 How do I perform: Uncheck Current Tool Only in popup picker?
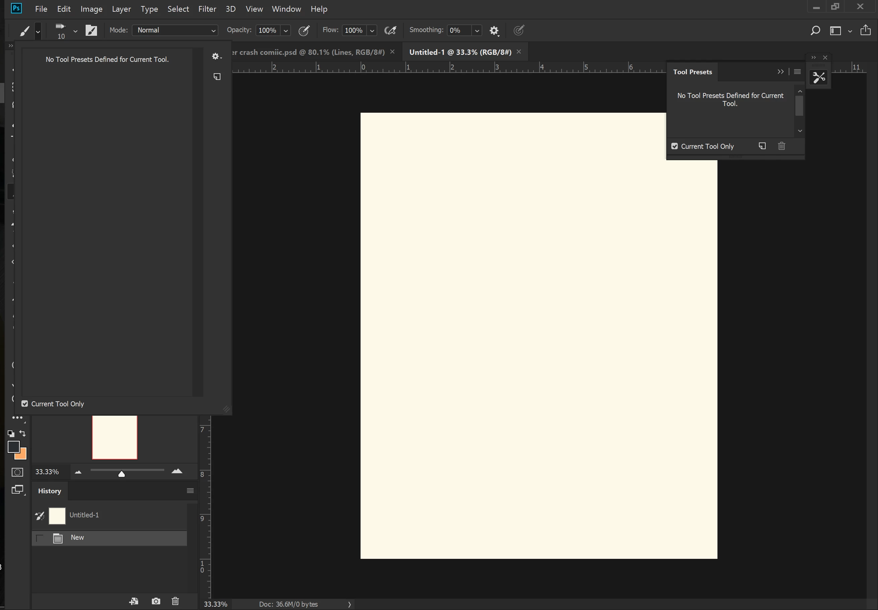[x=25, y=404]
